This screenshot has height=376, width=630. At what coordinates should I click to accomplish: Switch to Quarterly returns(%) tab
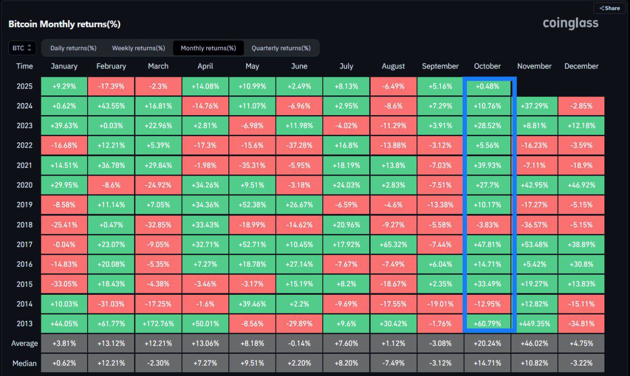(x=281, y=48)
